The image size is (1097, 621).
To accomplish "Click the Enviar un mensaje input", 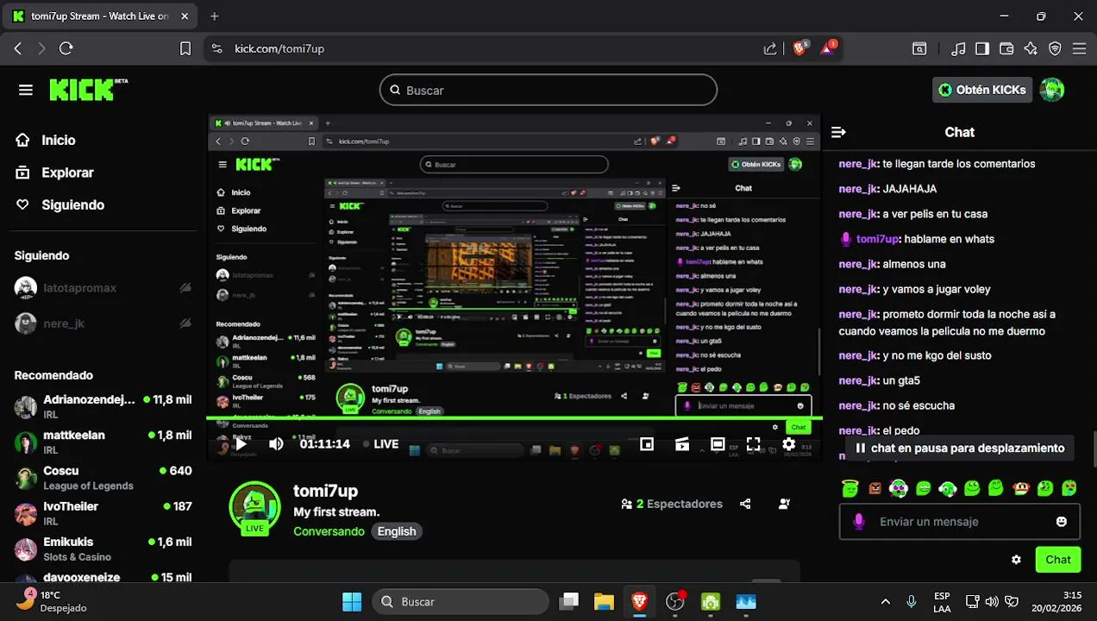I will (959, 522).
